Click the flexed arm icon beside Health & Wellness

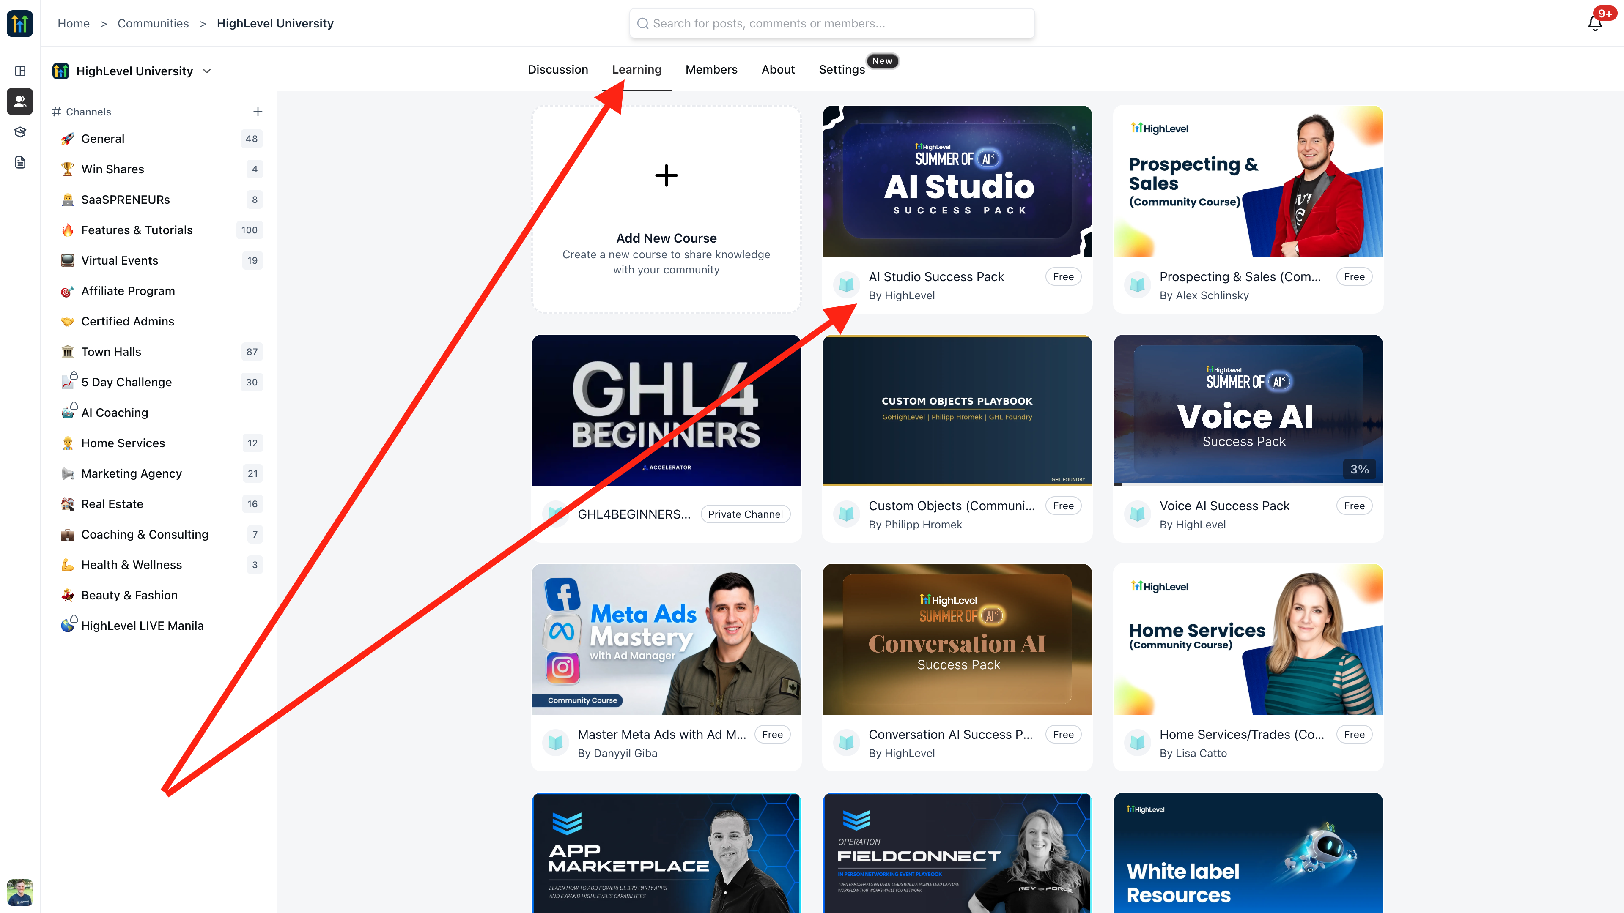pos(68,565)
